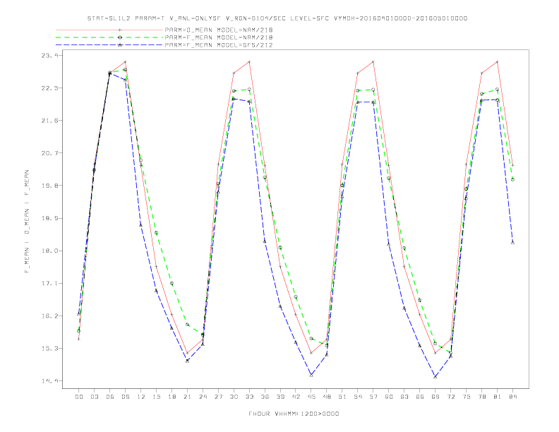Viewport: 559px width, 432px height.
Task: Click x-axis tick label 51
Action: [x=342, y=397]
